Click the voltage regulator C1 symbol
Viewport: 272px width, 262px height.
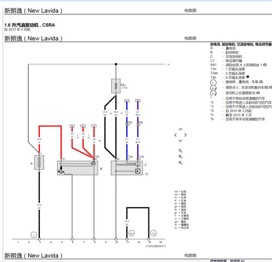click(x=138, y=171)
